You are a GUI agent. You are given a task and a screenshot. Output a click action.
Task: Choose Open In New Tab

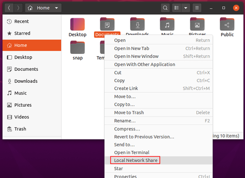tap(159, 49)
